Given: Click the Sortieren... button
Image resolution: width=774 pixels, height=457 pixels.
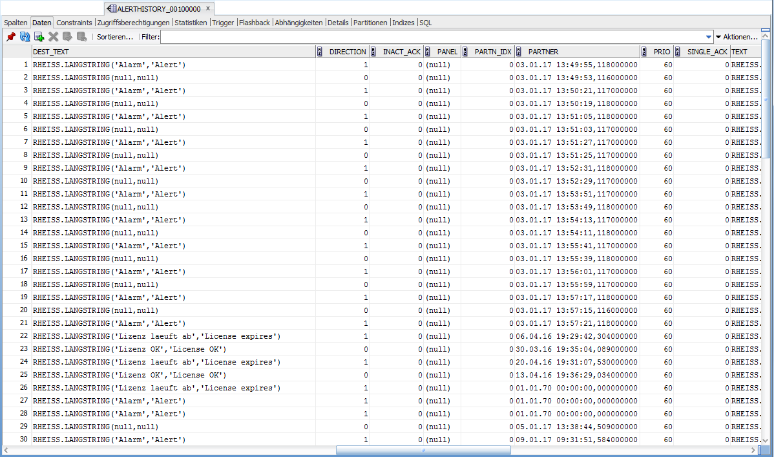Looking at the screenshot, I should coord(115,37).
